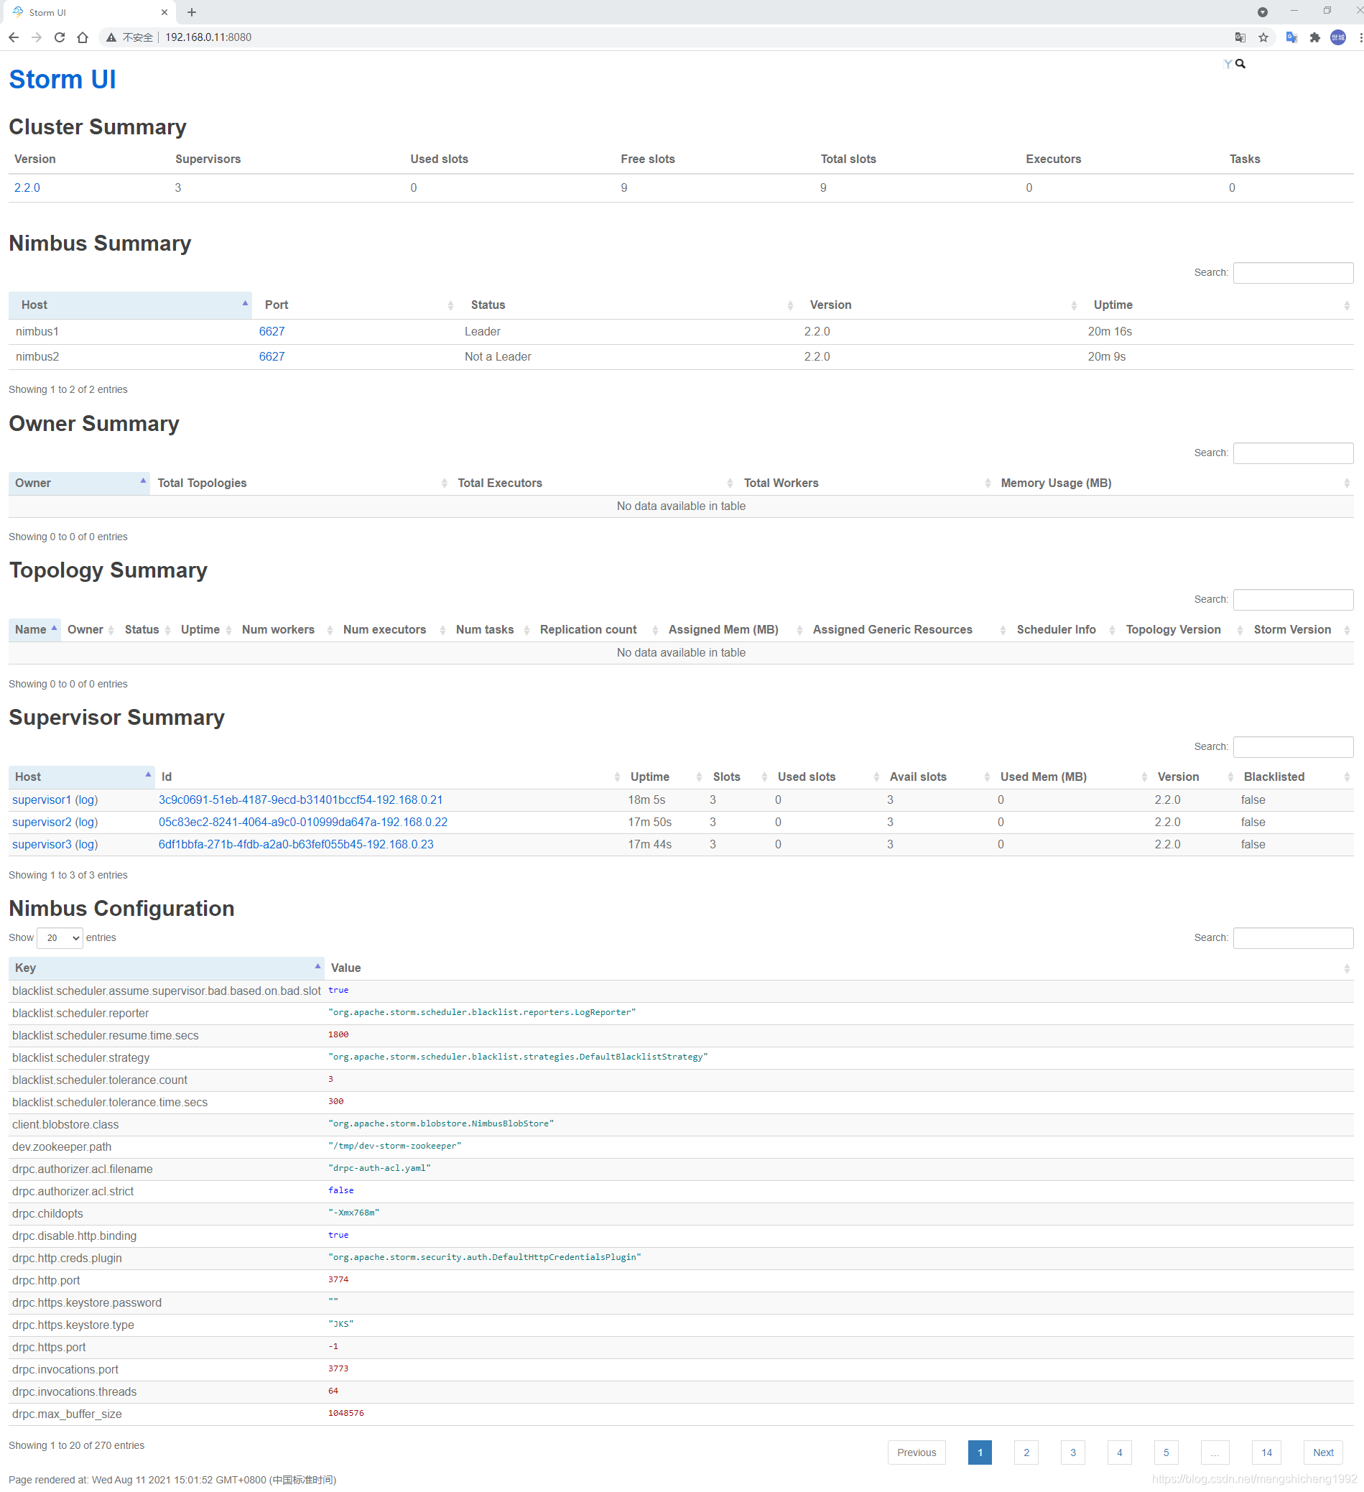This screenshot has width=1364, height=1492.
Task: Go to the browser home page icon
Action: (82, 37)
